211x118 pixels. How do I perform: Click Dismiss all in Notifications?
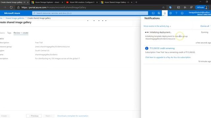205,26
